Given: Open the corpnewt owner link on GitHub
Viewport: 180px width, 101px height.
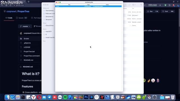Looking at the screenshot, I should coord(11,11).
